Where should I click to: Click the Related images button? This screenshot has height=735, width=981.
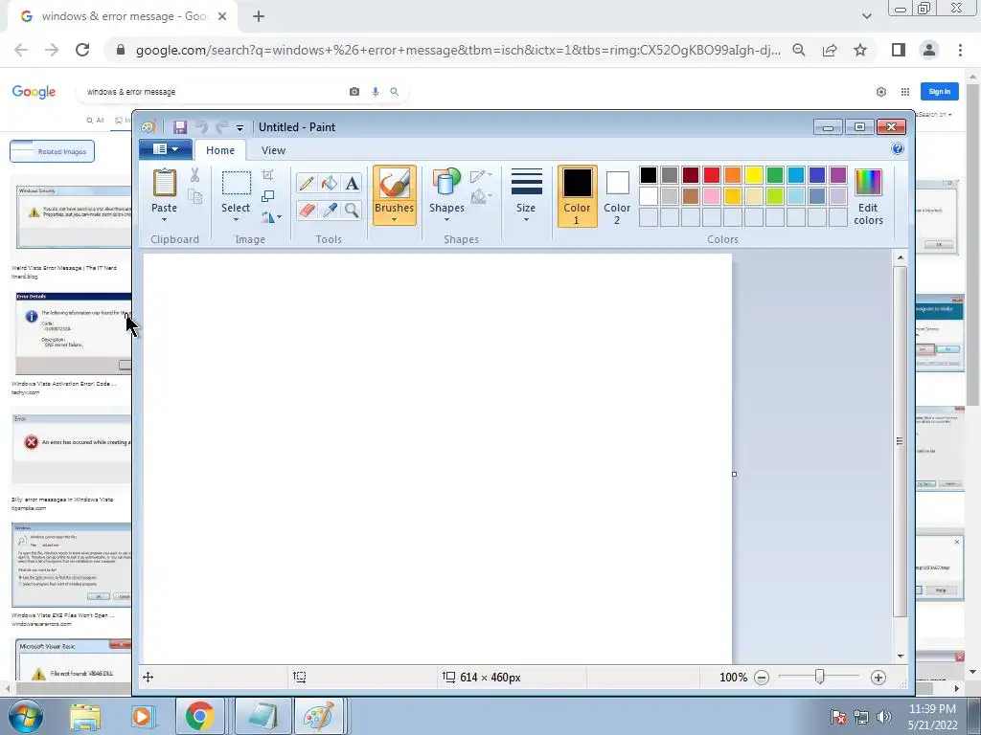53,151
